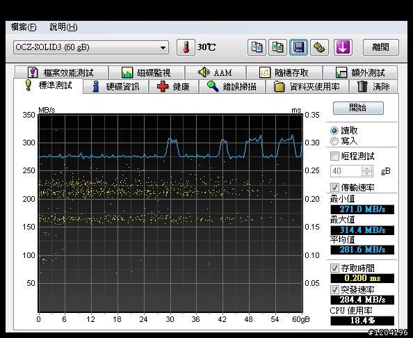This screenshot has width=413, height=338.
Task: Switch to 健康 tab
Action: tap(174, 87)
